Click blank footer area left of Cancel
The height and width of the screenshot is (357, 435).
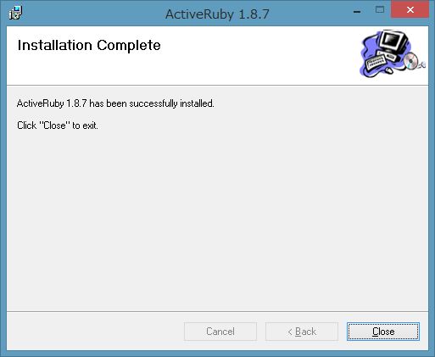pyautogui.click(x=95, y=332)
